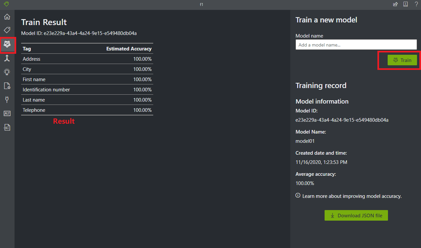Click Download JSON file button
The image size is (421, 248).
356,215
